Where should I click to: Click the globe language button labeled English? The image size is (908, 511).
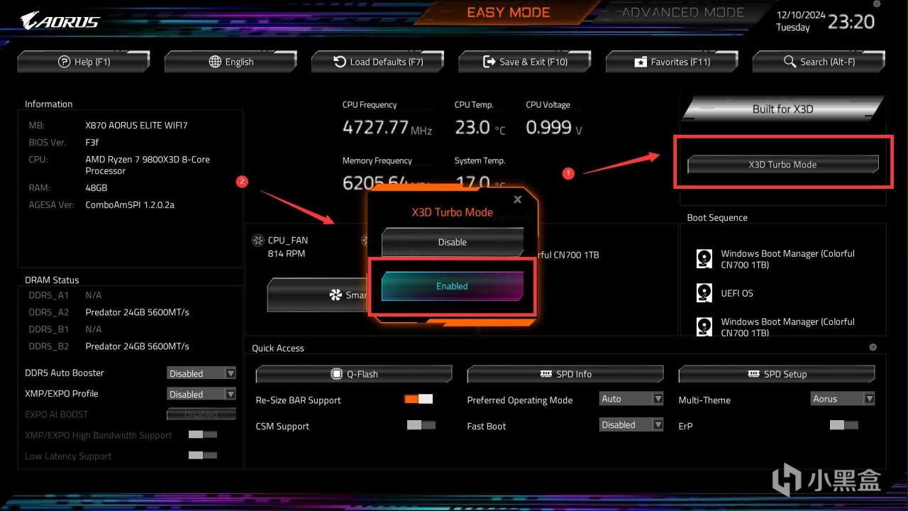[x=231, y=62]
